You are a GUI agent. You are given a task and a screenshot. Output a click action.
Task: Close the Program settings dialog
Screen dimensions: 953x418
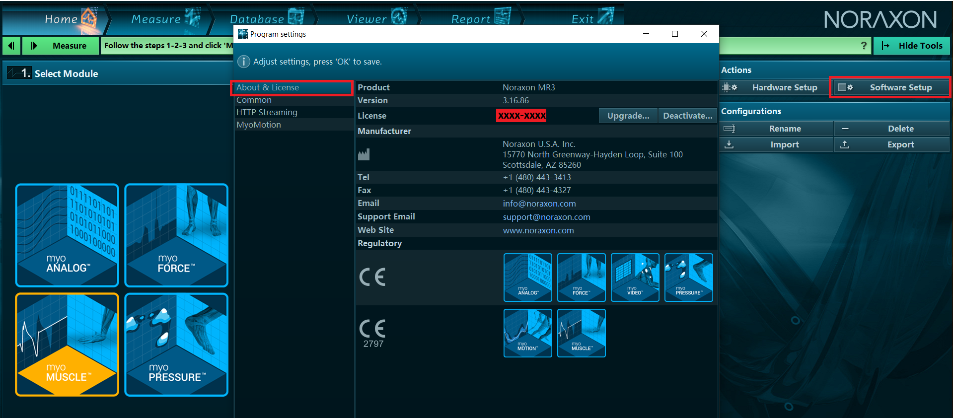point(704,34)
